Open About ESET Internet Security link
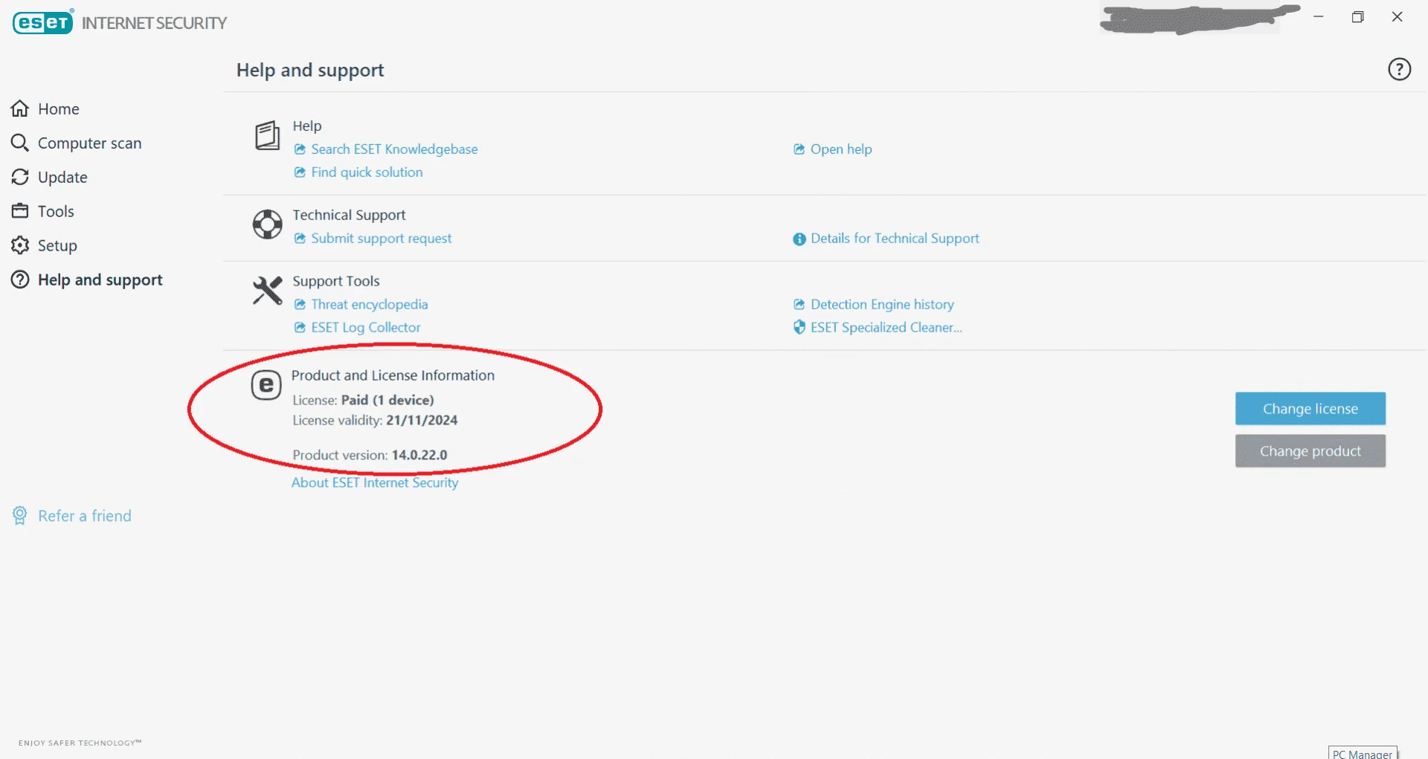Screen dimensions: 1428x759 coord(375,482)
